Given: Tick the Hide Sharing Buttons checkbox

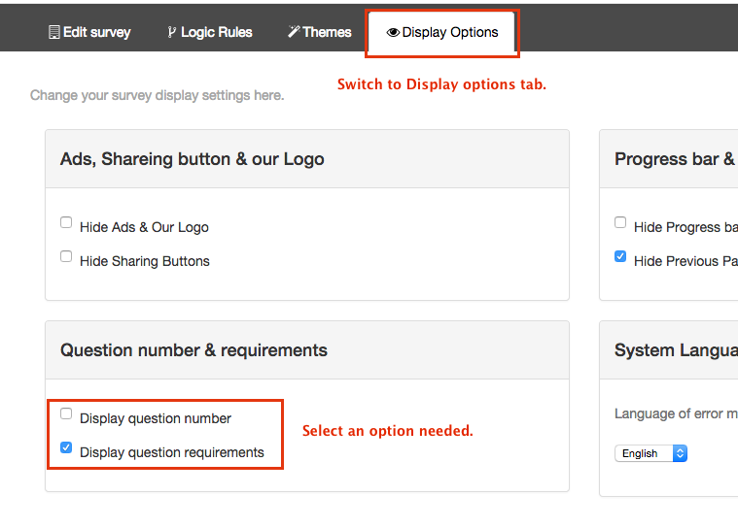Looking at the screenshot, I should (66, 256).
